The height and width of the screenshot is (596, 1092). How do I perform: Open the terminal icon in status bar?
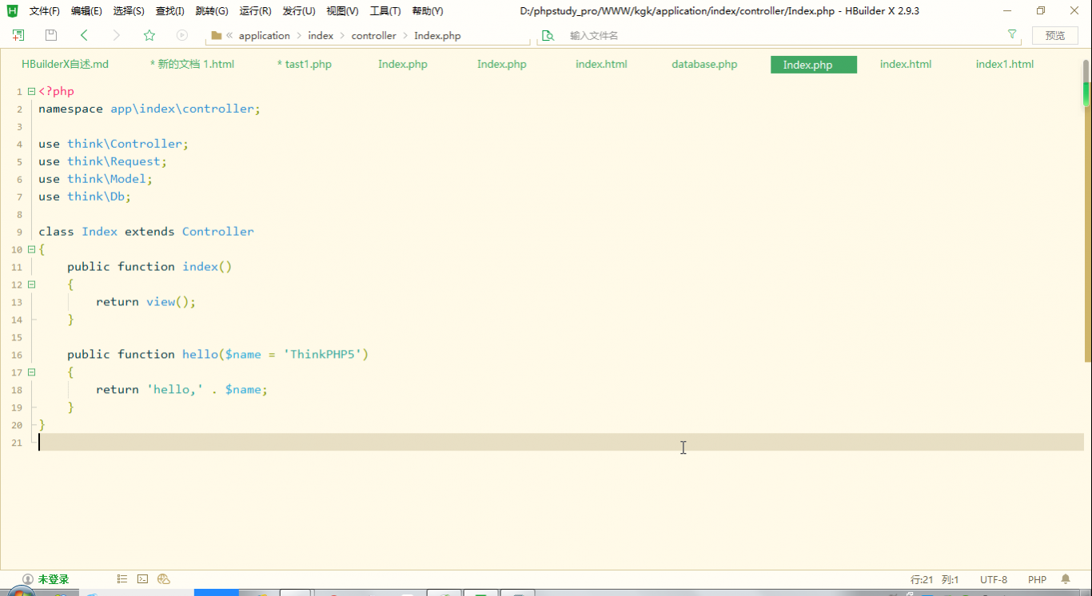click(x=142, y=579)
